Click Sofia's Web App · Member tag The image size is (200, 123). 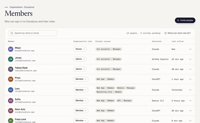tap(105, 101)
